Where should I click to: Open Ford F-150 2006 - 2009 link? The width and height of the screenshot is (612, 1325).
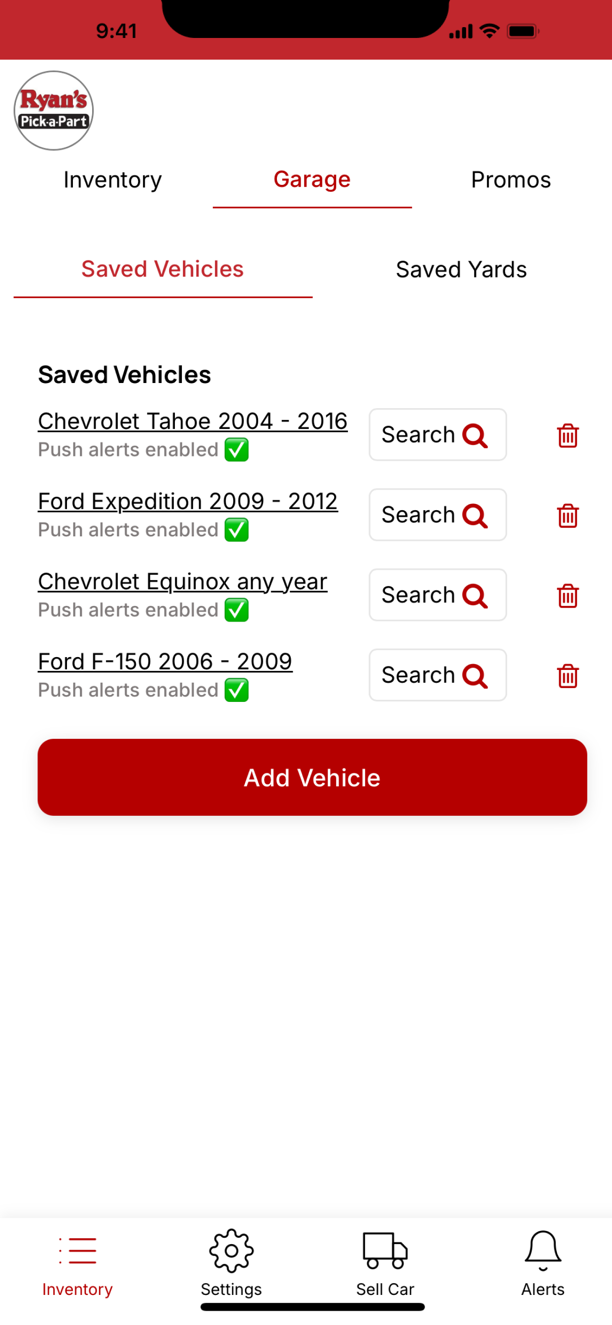tap(165, 662)
